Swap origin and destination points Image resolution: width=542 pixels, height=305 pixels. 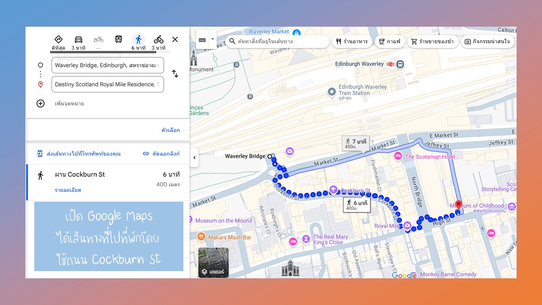point(175,74)
